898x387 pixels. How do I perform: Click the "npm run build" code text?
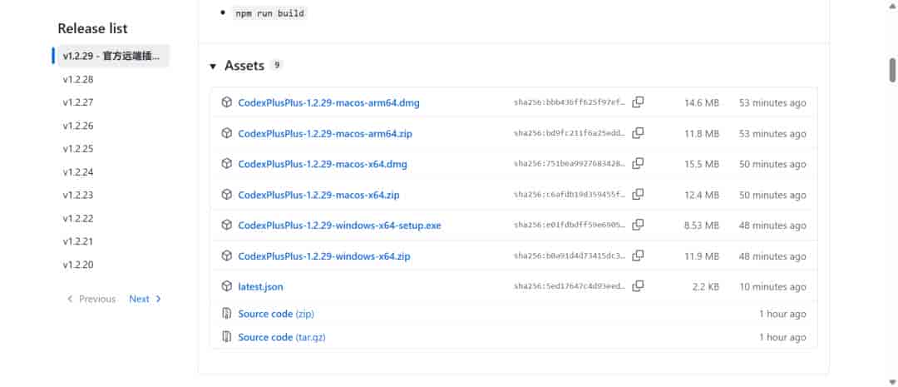[x=269, y=13]
